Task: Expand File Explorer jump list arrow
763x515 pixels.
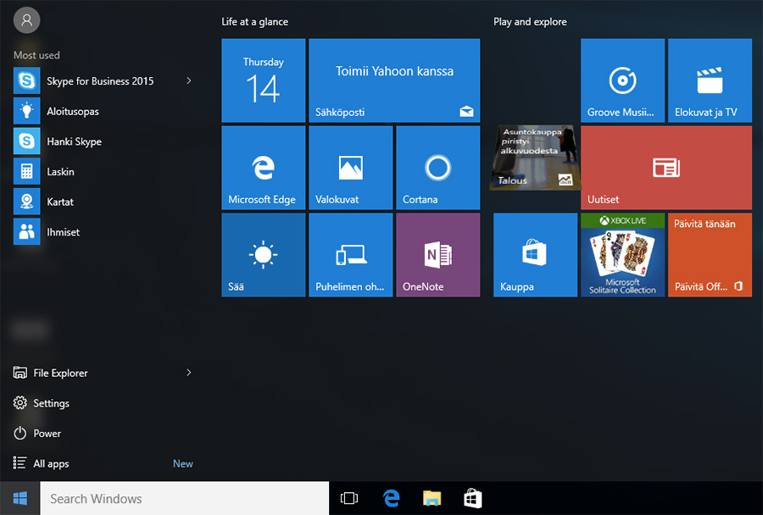Action: (188, 373)
